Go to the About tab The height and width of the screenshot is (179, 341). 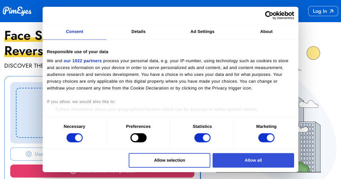click(266, 32)
